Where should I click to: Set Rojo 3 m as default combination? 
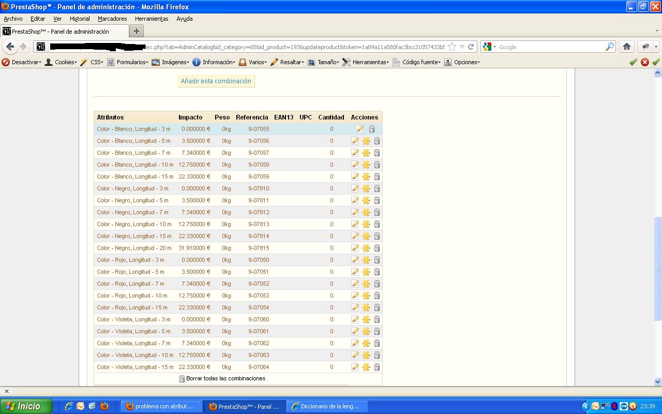click(366, 260)
